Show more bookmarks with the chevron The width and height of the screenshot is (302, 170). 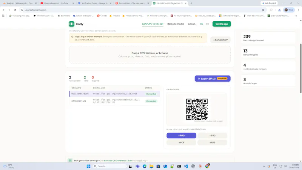point(296,16)
